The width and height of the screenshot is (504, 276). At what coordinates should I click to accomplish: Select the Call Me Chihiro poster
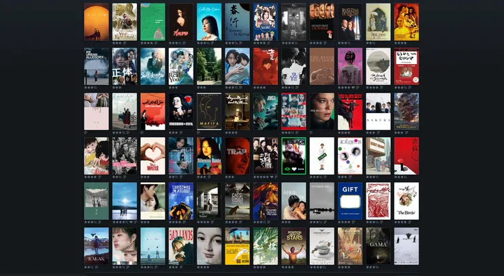209,22
